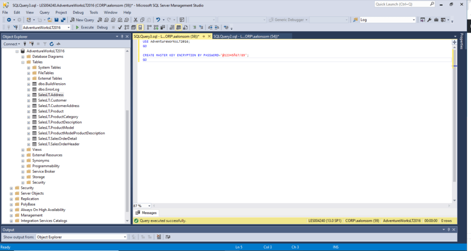Open the AdventureWorksLT2016 database dropdown
471x251 pixels.
[69, 28]
